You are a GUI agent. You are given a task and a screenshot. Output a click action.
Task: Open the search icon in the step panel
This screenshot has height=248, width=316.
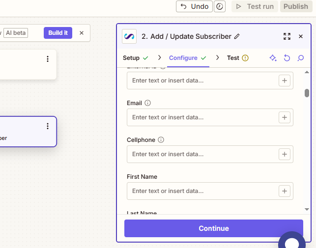pos(301,58)
